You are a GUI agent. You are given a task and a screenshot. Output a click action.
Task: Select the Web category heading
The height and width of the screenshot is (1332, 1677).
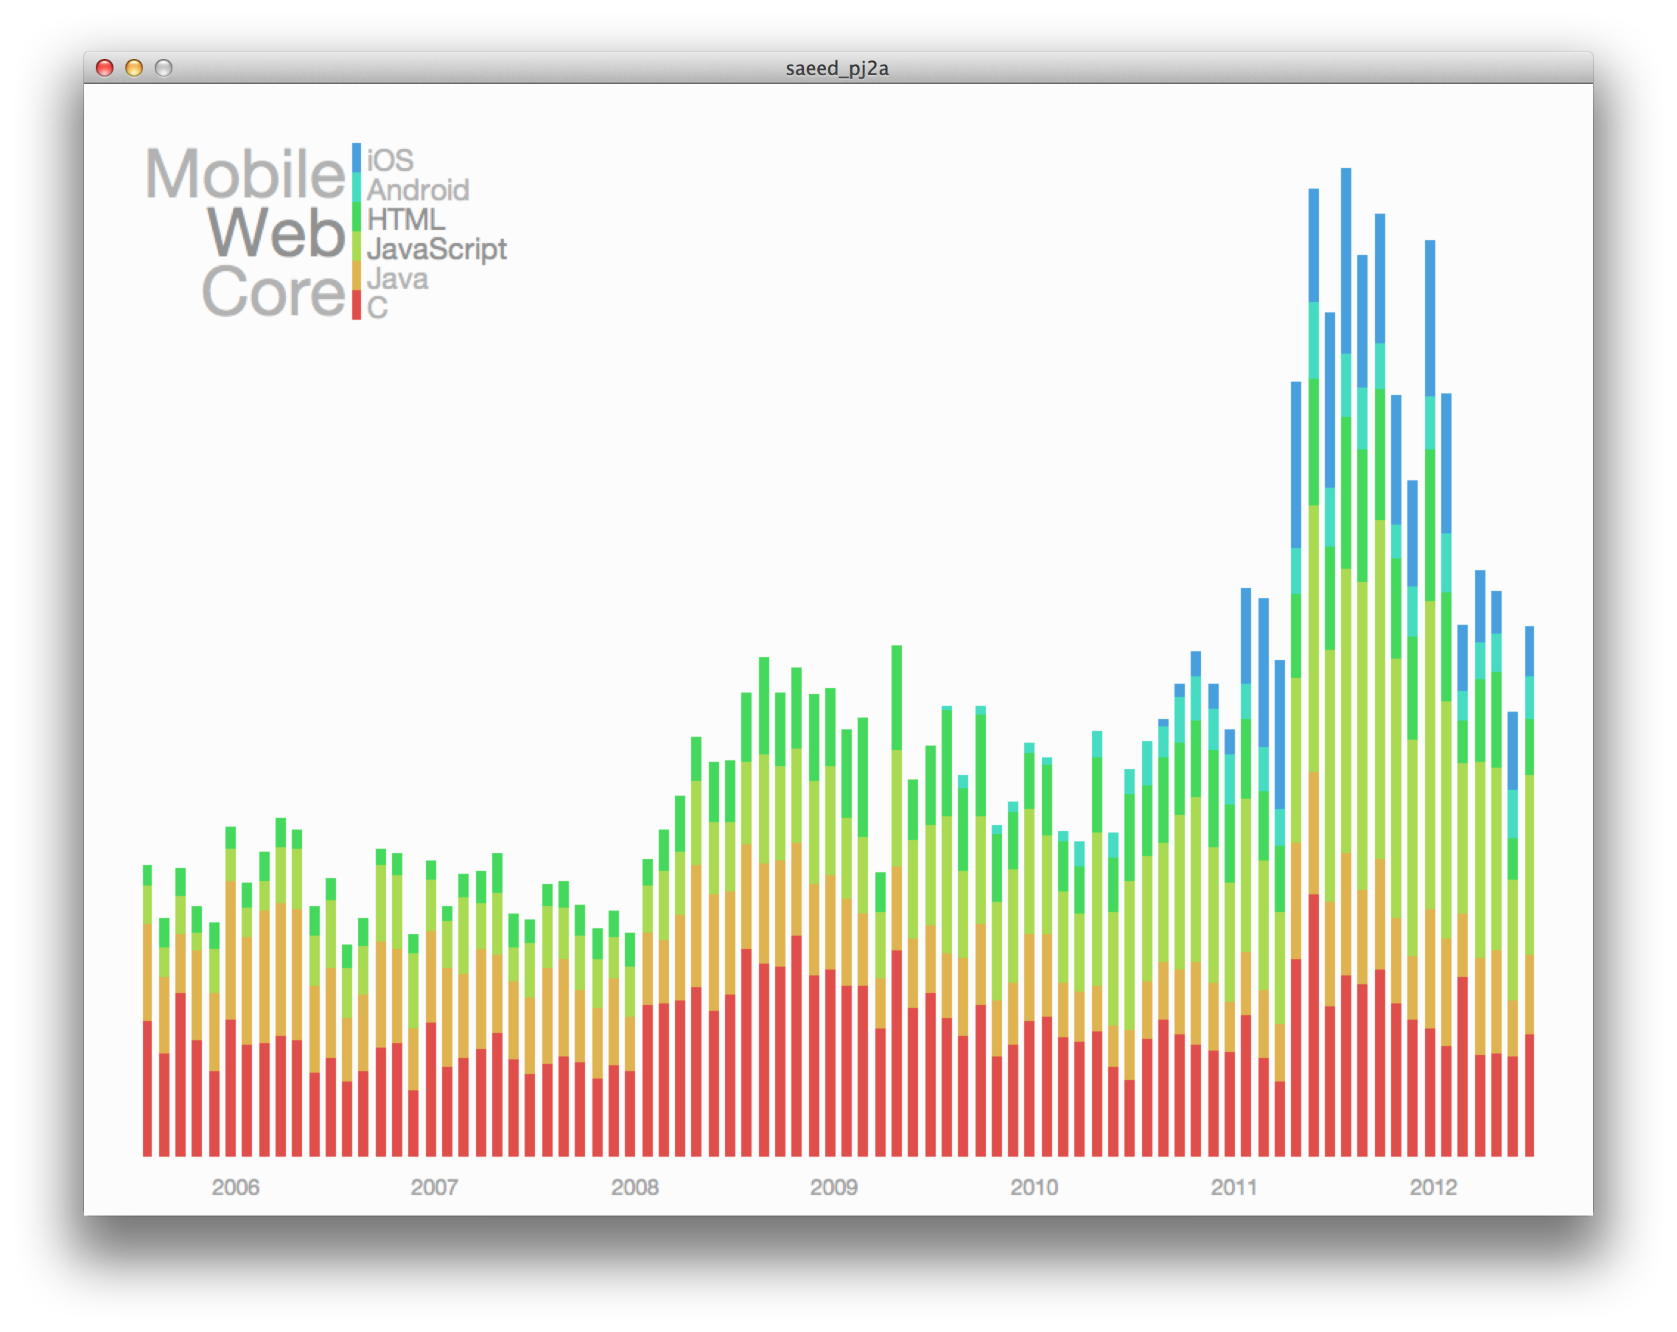coord(276,233)
